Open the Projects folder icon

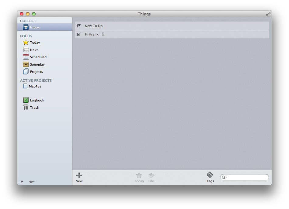[x=26, y=72]
